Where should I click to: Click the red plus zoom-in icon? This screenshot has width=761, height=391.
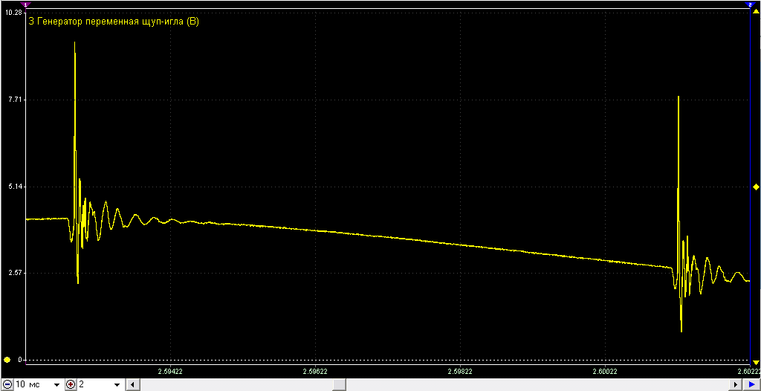point(71,384)
